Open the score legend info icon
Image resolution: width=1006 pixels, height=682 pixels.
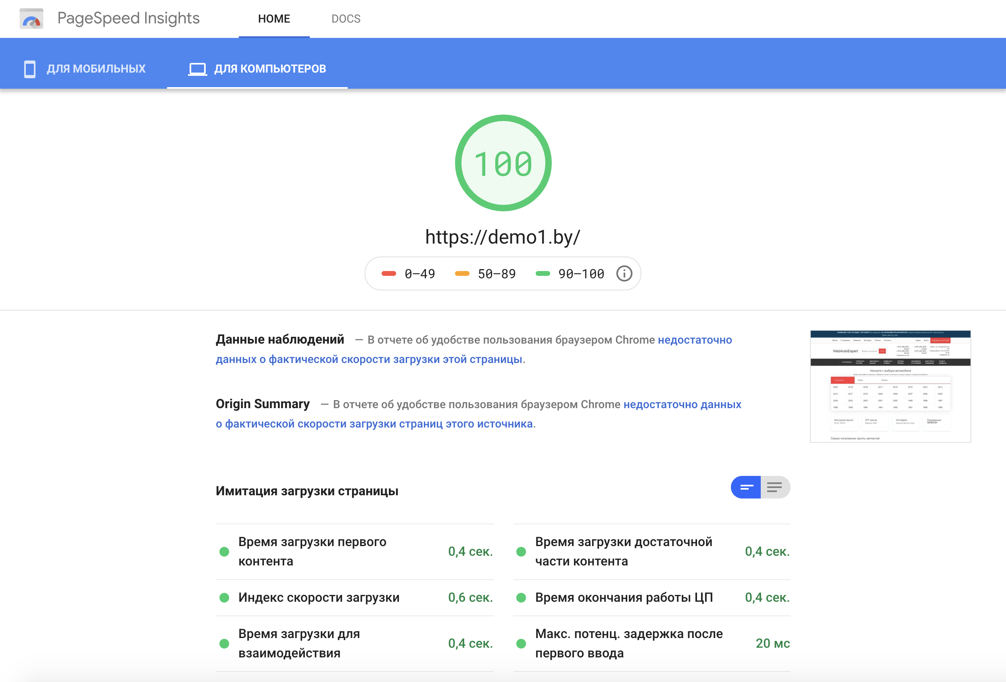pyautogui.click(x=624, y=273)
